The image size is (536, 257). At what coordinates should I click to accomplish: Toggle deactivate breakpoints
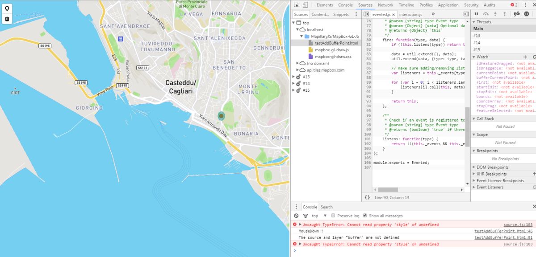click(516, 14)
